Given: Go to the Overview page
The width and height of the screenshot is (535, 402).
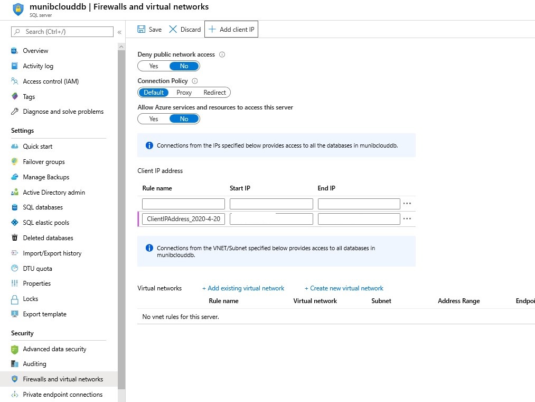Looking at the screenshot, I should pos(35,50).
